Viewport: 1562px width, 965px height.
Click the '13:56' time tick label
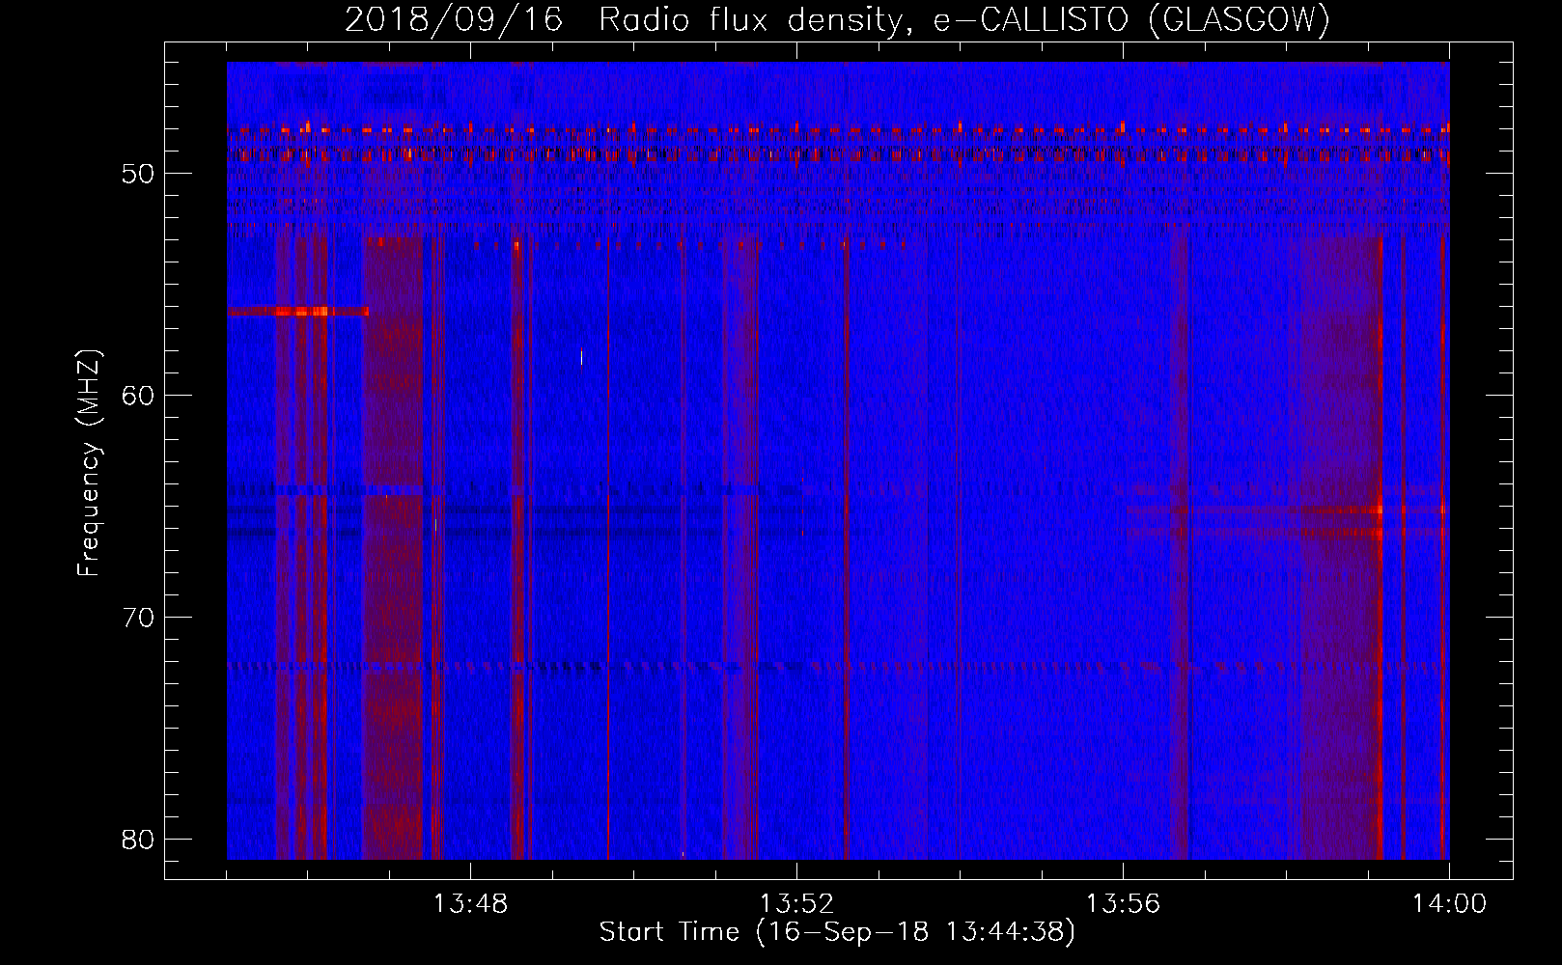pyautogui.click(x=1123, y=904)
